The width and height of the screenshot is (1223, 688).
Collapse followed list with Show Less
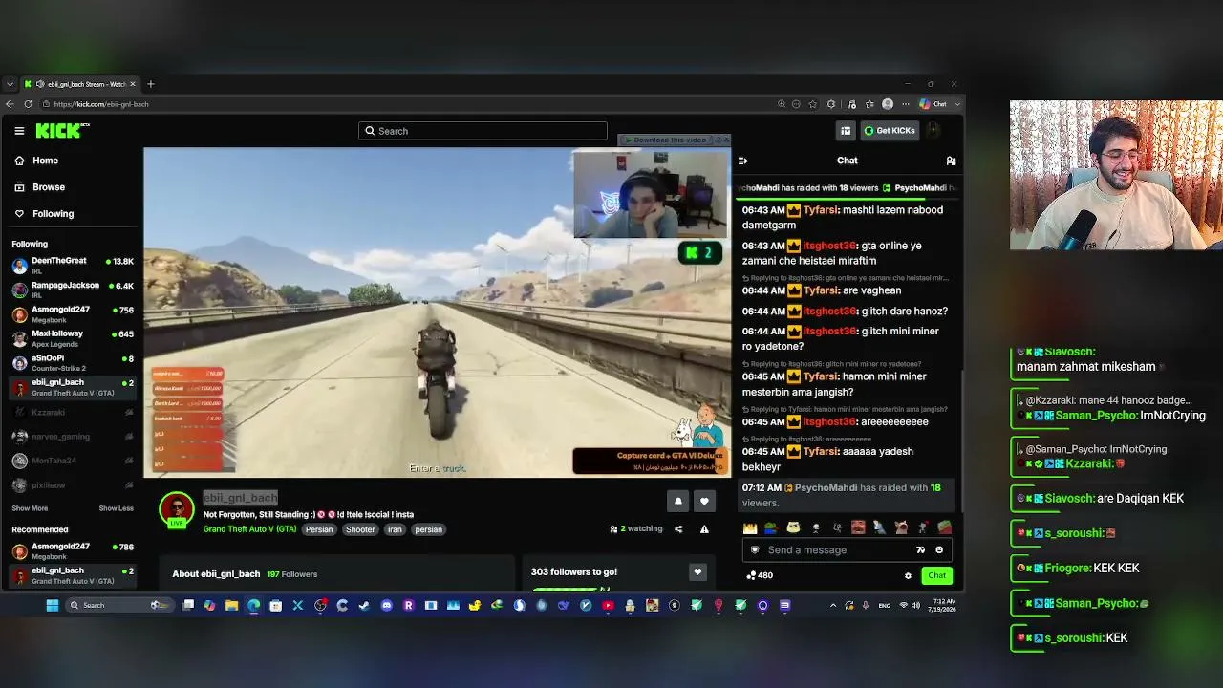pos(117,508)
